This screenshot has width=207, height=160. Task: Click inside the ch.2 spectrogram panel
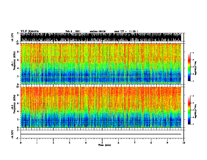point(101,107)
